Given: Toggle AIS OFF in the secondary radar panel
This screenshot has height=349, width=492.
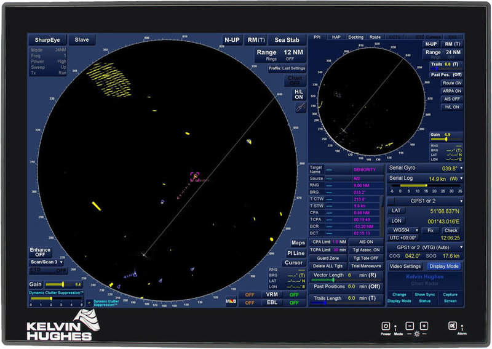Looking at the screenshot, I should 452,98.
